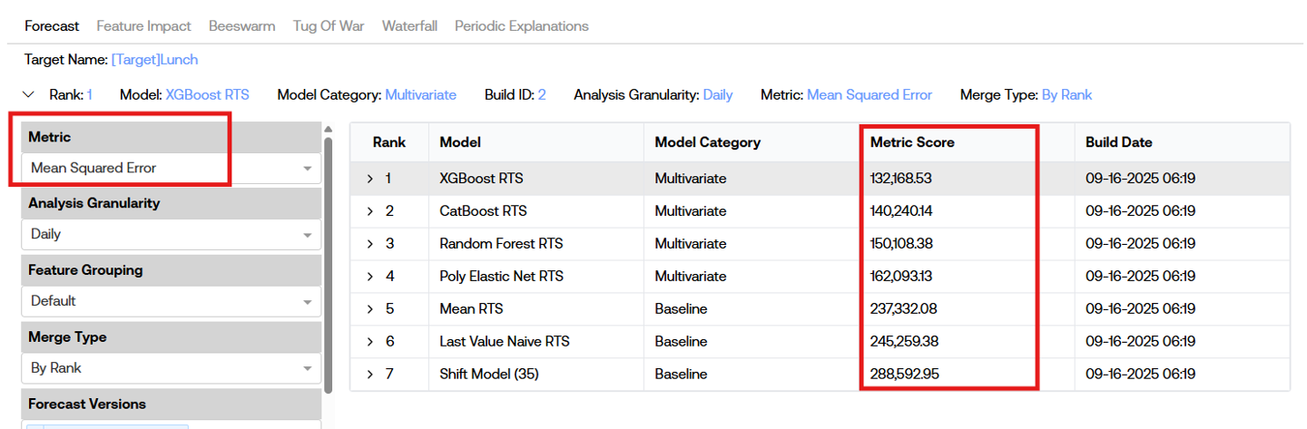Click the left panel vertical scrollbar
The image size is (1307, 429).
[x=329, y=263]
